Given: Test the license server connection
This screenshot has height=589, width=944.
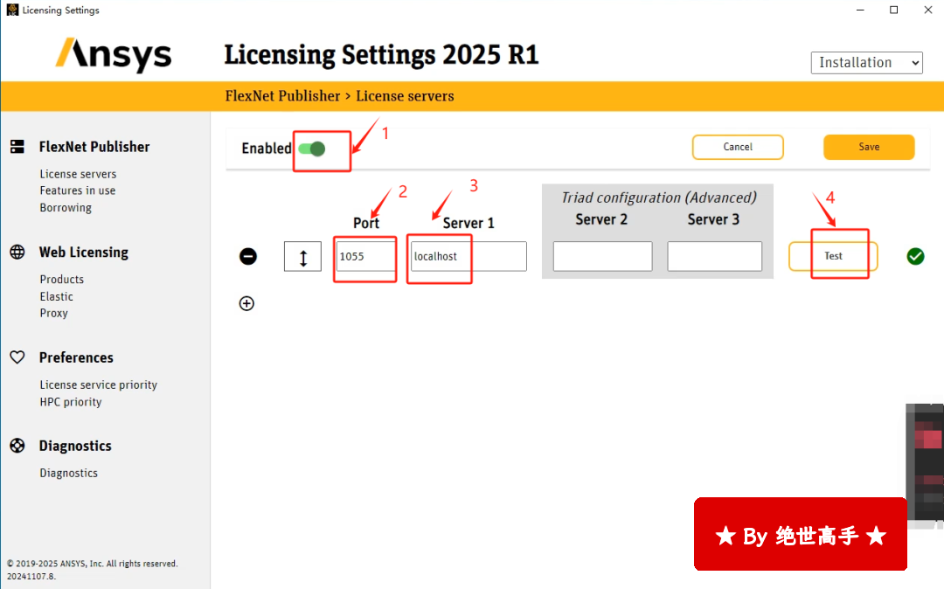Looking at the screenshot, I should (x=833, y=256).
